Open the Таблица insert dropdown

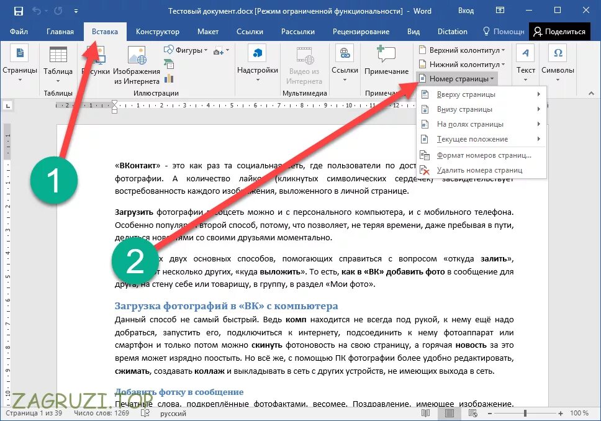coord(58,65)
